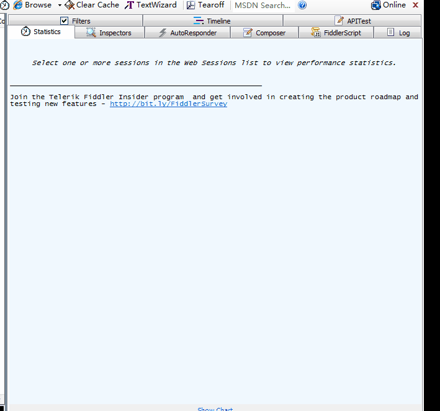
Task: Click the 'Join the Telerik Fiddler Insider program' text
Action: pyautogui.click(x=97, y=97)
